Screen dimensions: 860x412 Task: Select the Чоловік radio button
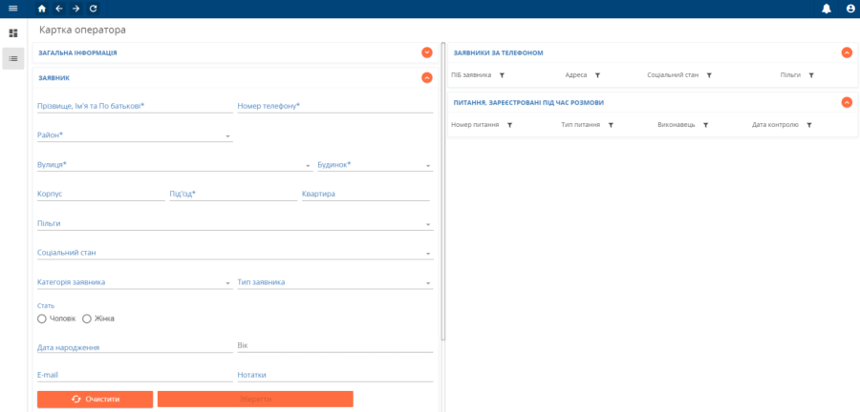(42, 319)
